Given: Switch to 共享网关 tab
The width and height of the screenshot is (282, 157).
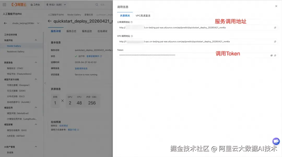Looking at the screenshot, I should (x=125, y=16).
